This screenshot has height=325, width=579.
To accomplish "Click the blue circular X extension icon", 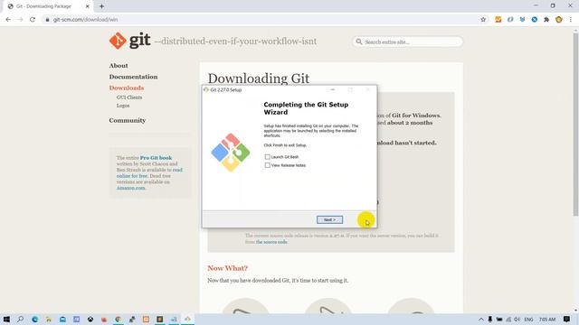I will pyautogui.click(x=535, y=20).
